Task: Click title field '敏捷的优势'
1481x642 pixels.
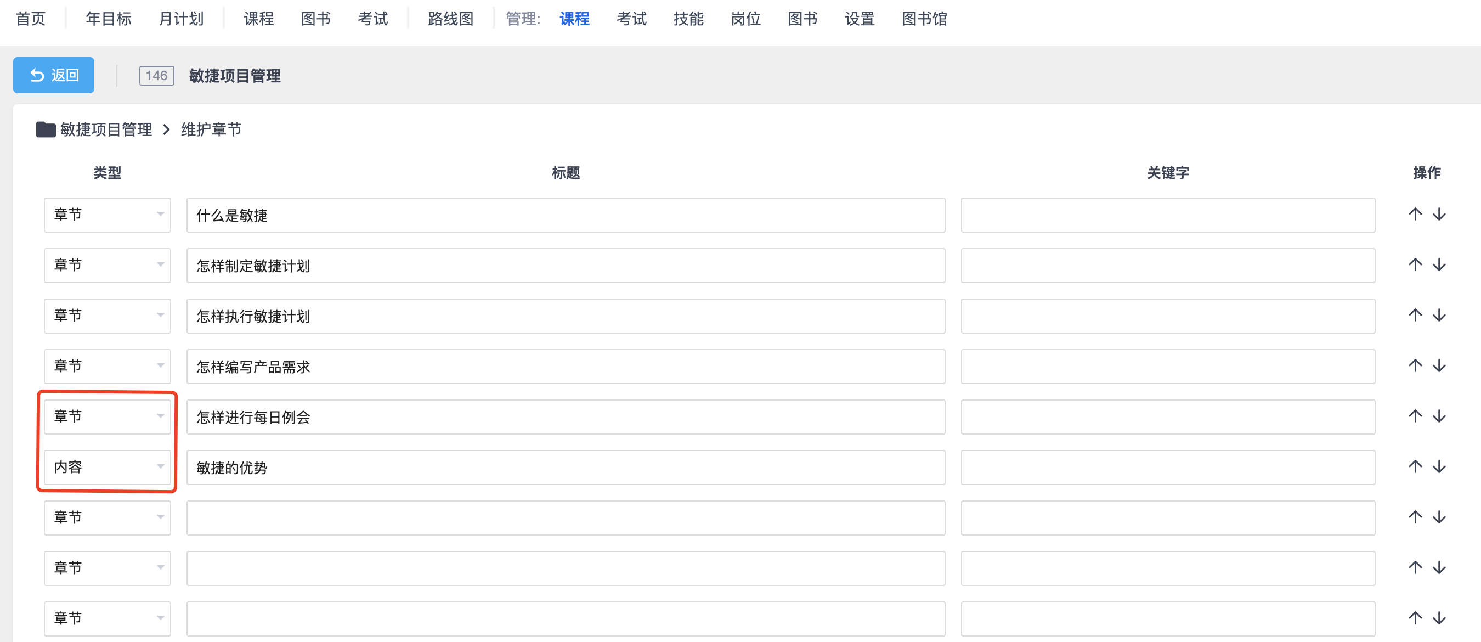Action: (x=566, y=467)
